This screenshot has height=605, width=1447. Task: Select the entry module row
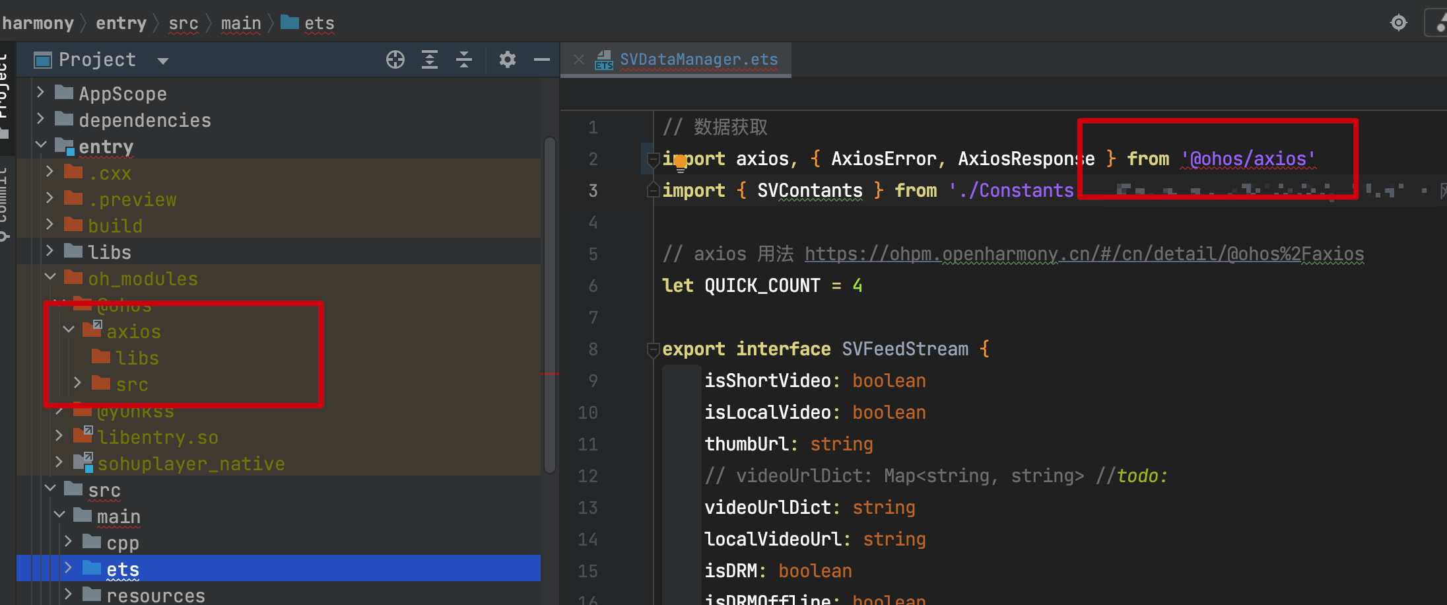pos(279,146)
